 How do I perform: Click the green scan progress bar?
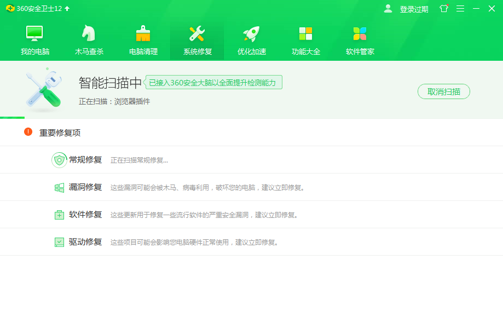12,118
